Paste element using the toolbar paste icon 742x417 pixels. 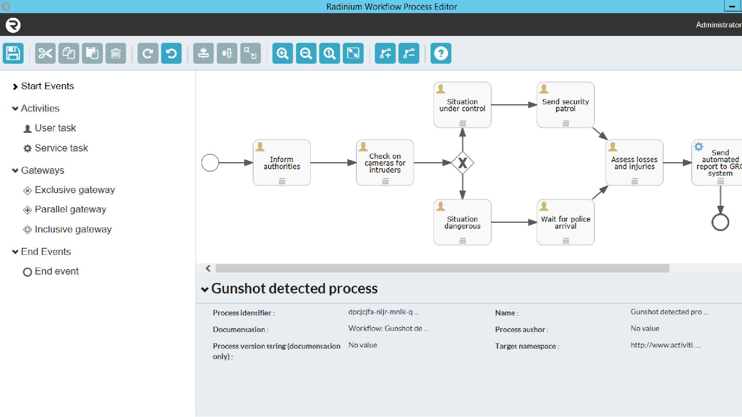click(x=92, y=53)
